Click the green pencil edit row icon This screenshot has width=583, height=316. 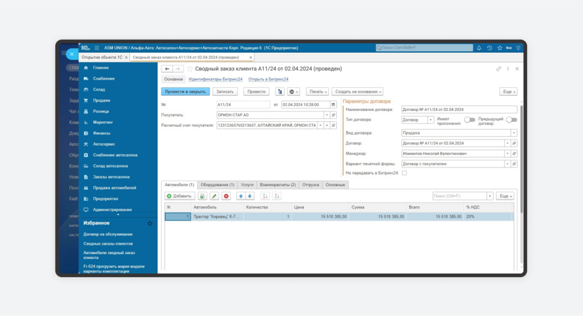click(x=214, y=196)
